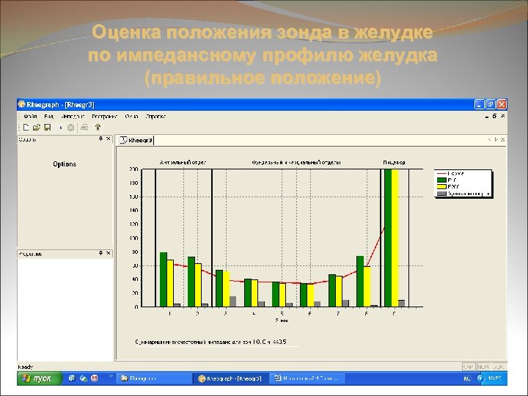Click the antral section label above chart
This screenshot has height=396, width=528.
[x=183, y=162]
